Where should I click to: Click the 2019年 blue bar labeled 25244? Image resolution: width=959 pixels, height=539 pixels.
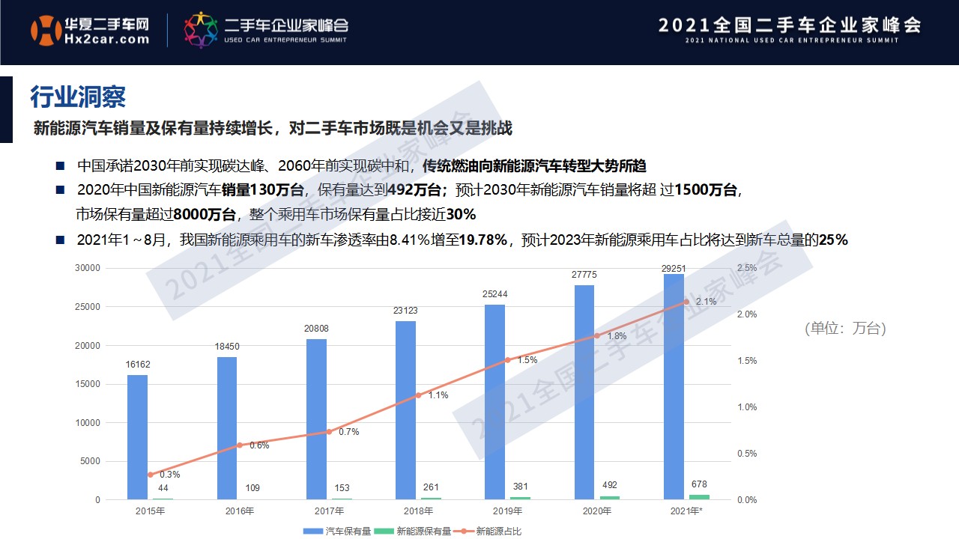coord(494,402)
